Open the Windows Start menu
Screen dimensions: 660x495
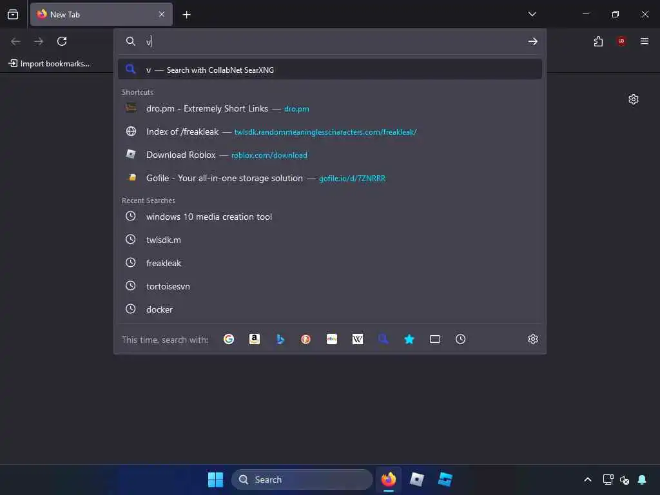coord(215,480)
